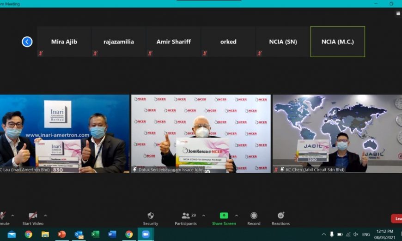Image resolution: width=402 pixels, height=241 pixels.
Task: Click pin icon on Datuk Seri Jebasingam video
Action: [x=134, y=169]
